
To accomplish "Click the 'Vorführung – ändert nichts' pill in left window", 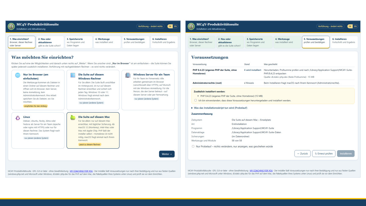I will [x=151, y=27].
